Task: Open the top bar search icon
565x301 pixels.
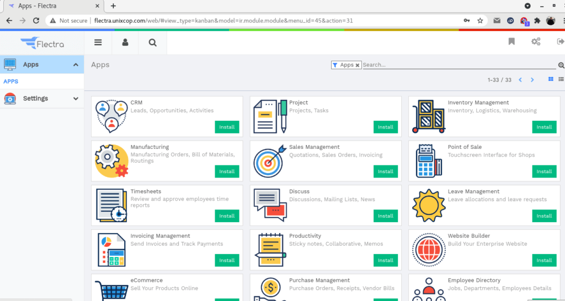Action: pyautogui.click(x=152, y=42)
